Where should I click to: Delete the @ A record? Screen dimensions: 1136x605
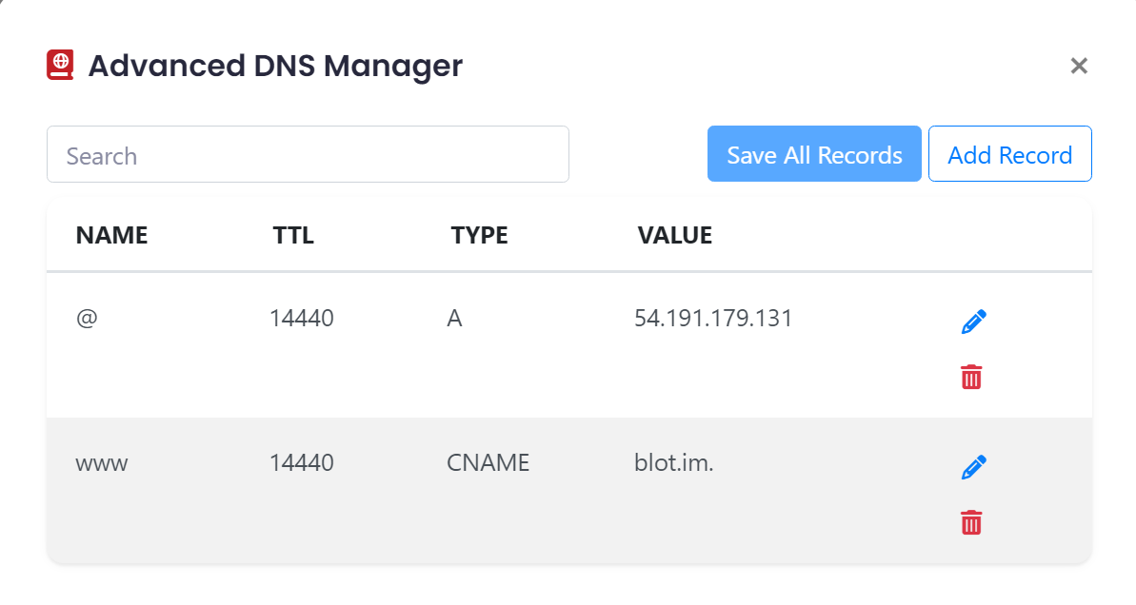[971, 377]
